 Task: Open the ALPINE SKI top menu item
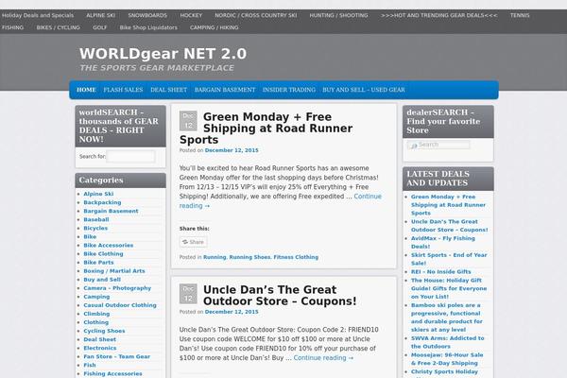(x=100, y=15)
